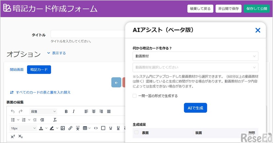This screenshot has width=273, height=143.
Task: Check the select-all box in 生成結果 header
Action: (x=136, y=132)
